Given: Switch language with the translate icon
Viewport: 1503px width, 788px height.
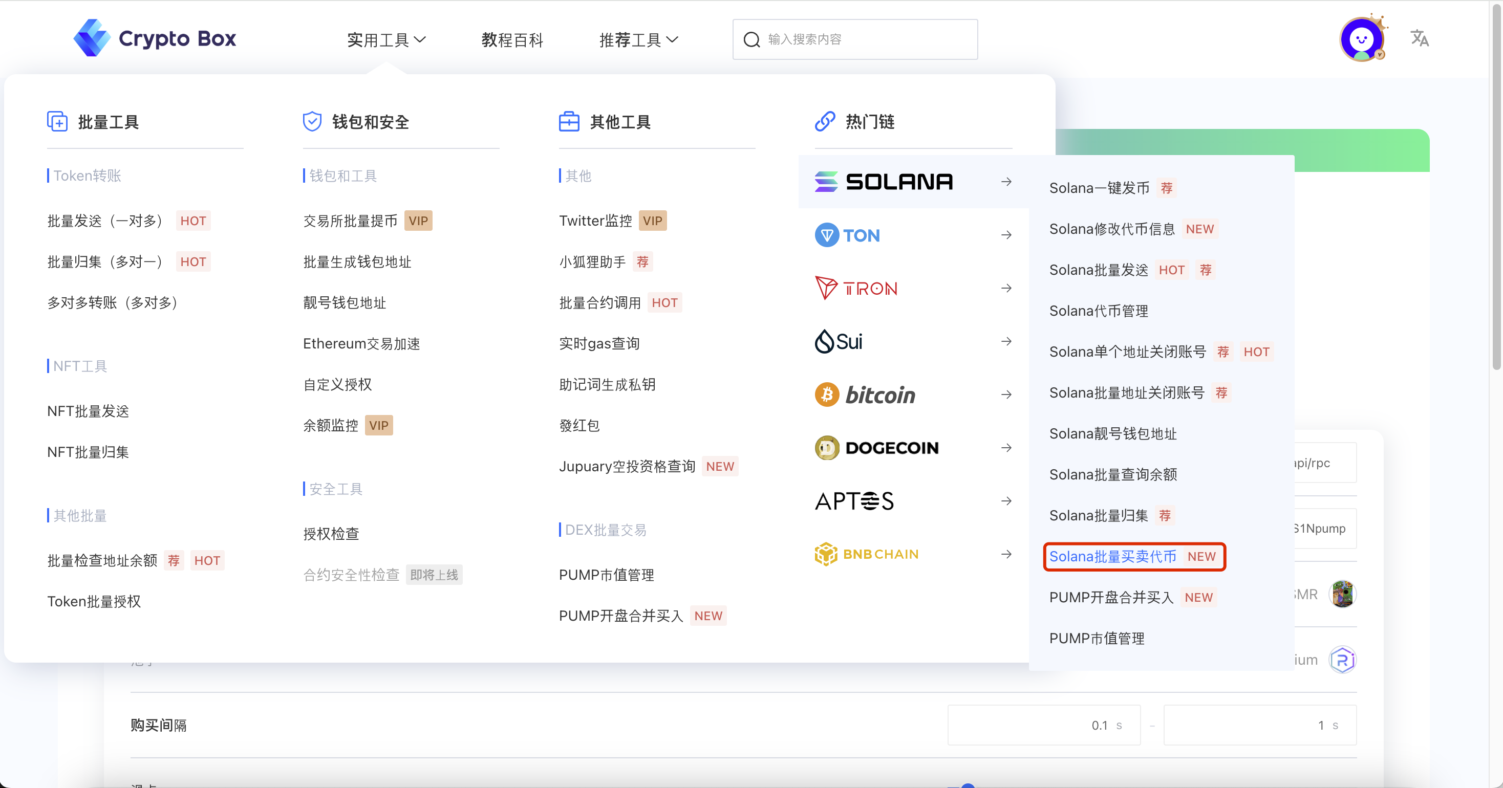Looking at the screenshot, I should pyautogui.click(x=1420, y=38).
